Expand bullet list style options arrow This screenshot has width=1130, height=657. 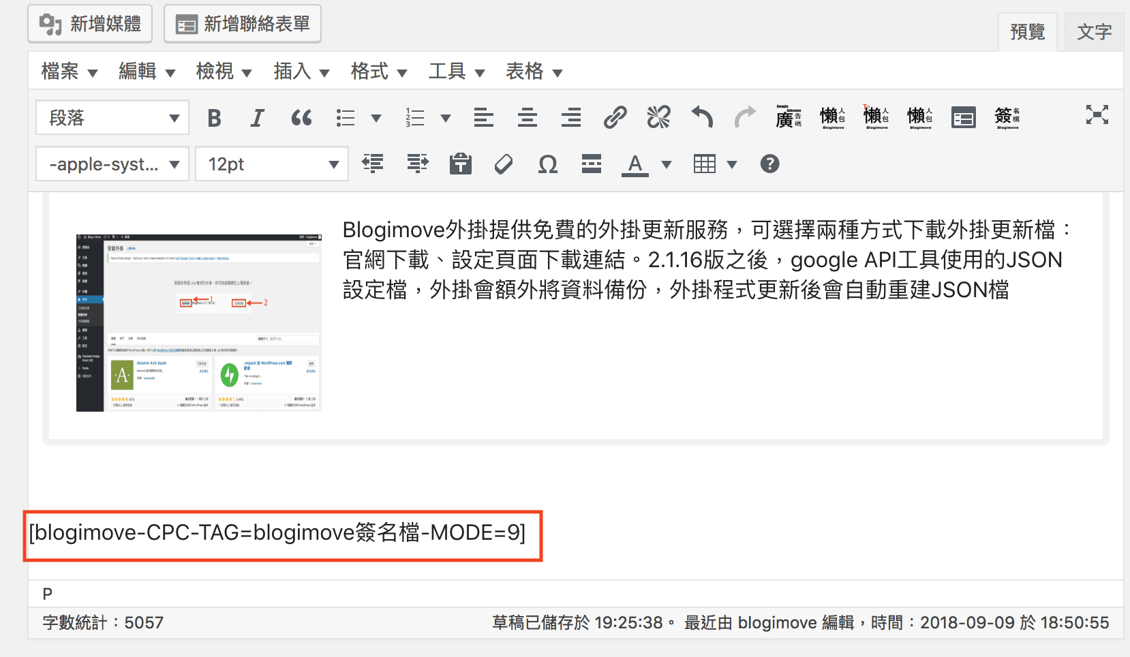point(376,118)
